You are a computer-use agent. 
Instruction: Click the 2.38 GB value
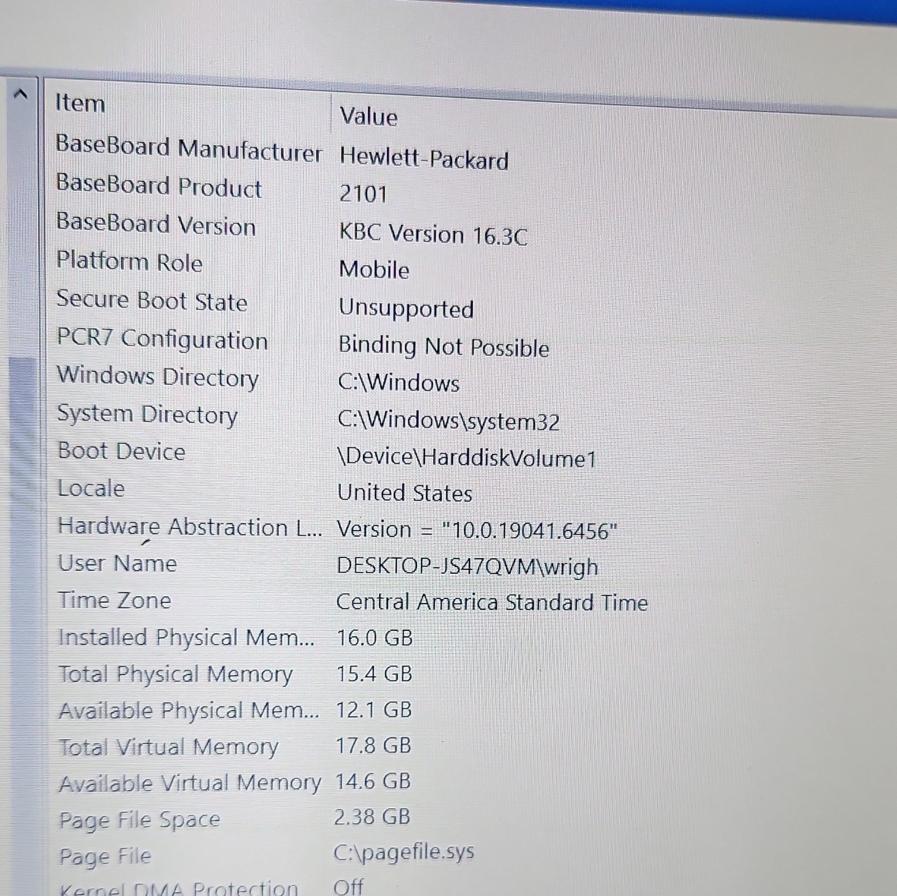(x=372, y=818)
